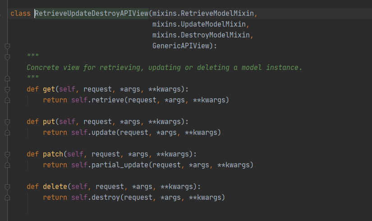Click the get method name
Viewport: 372px width, 221px height.
[49, 89]
